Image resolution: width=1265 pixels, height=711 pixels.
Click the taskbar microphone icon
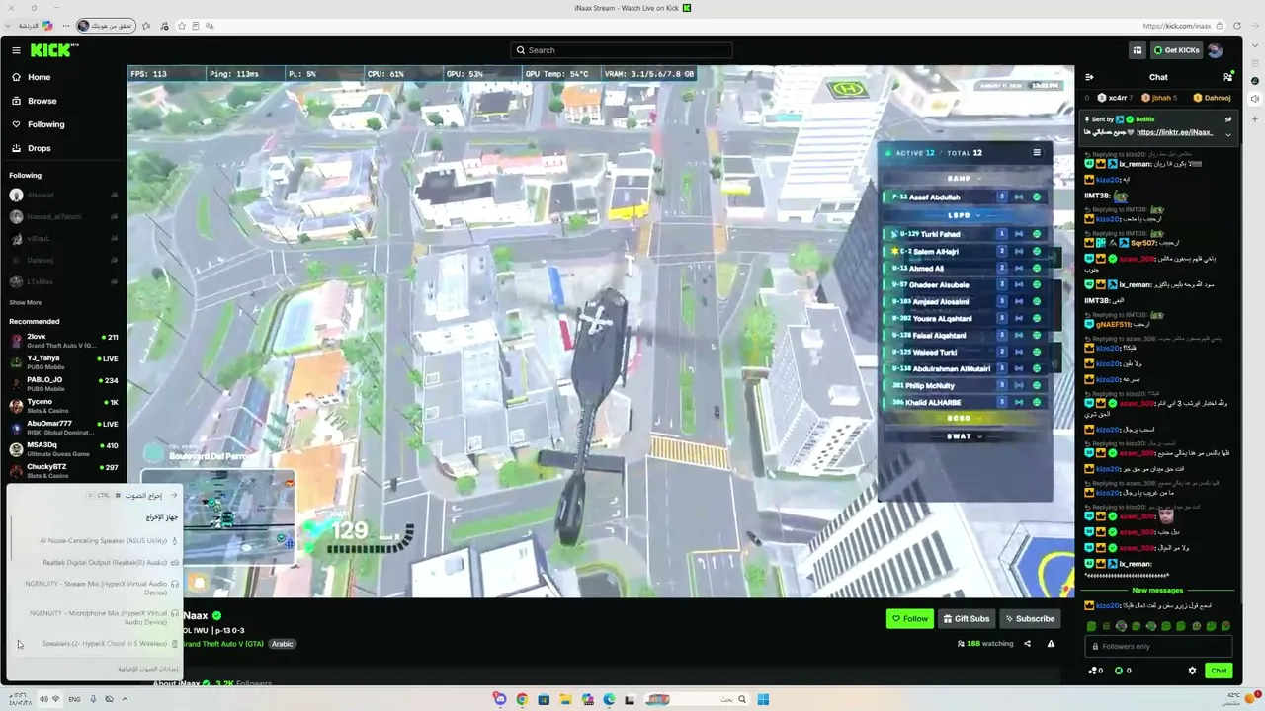(93, 699)
